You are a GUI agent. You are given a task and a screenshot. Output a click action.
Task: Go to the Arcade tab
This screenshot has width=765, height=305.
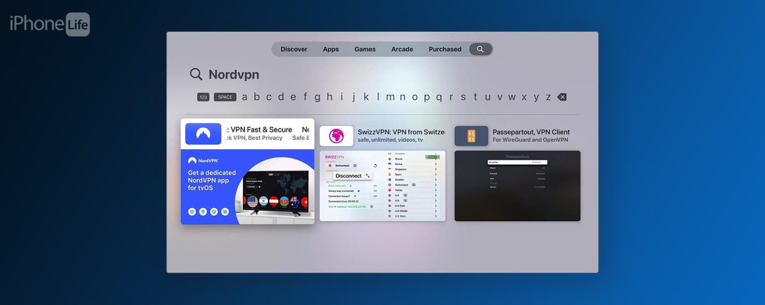402,49
